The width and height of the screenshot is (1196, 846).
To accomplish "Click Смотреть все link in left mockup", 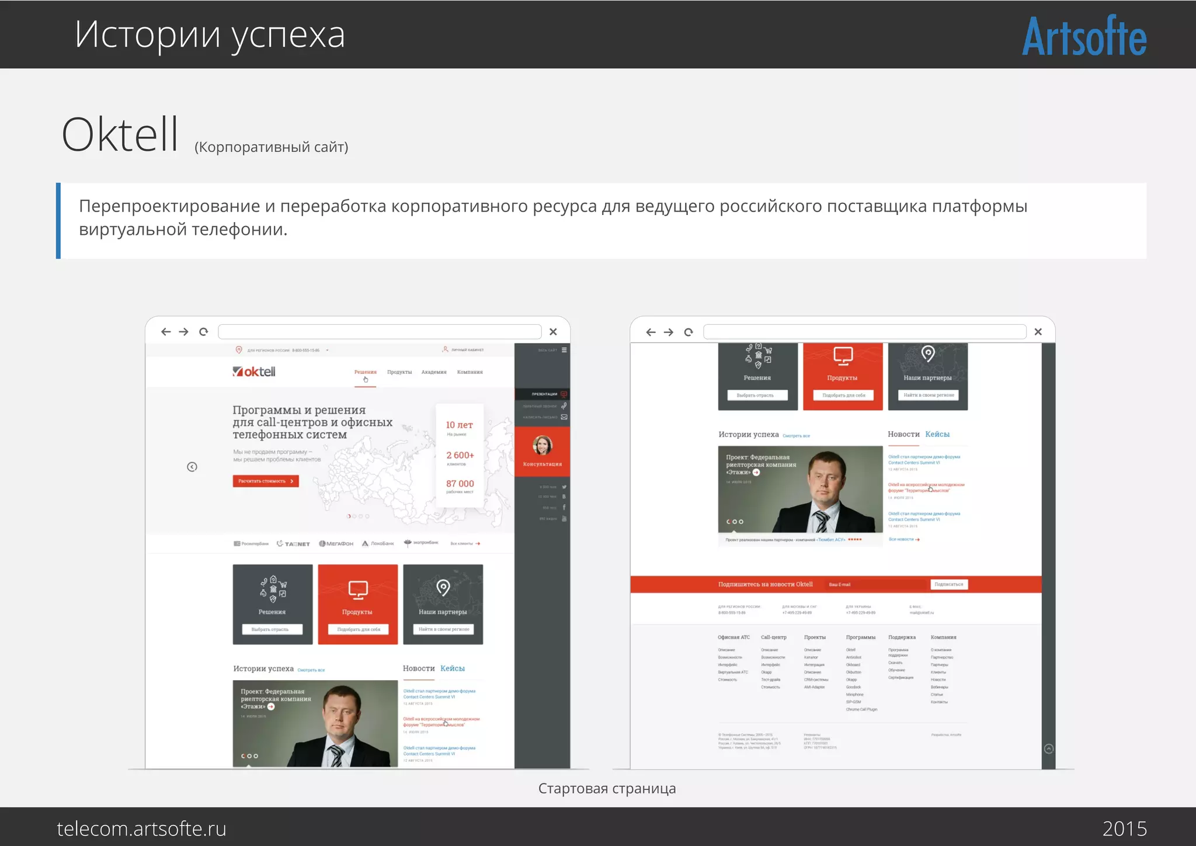I will tap(311, 670).
